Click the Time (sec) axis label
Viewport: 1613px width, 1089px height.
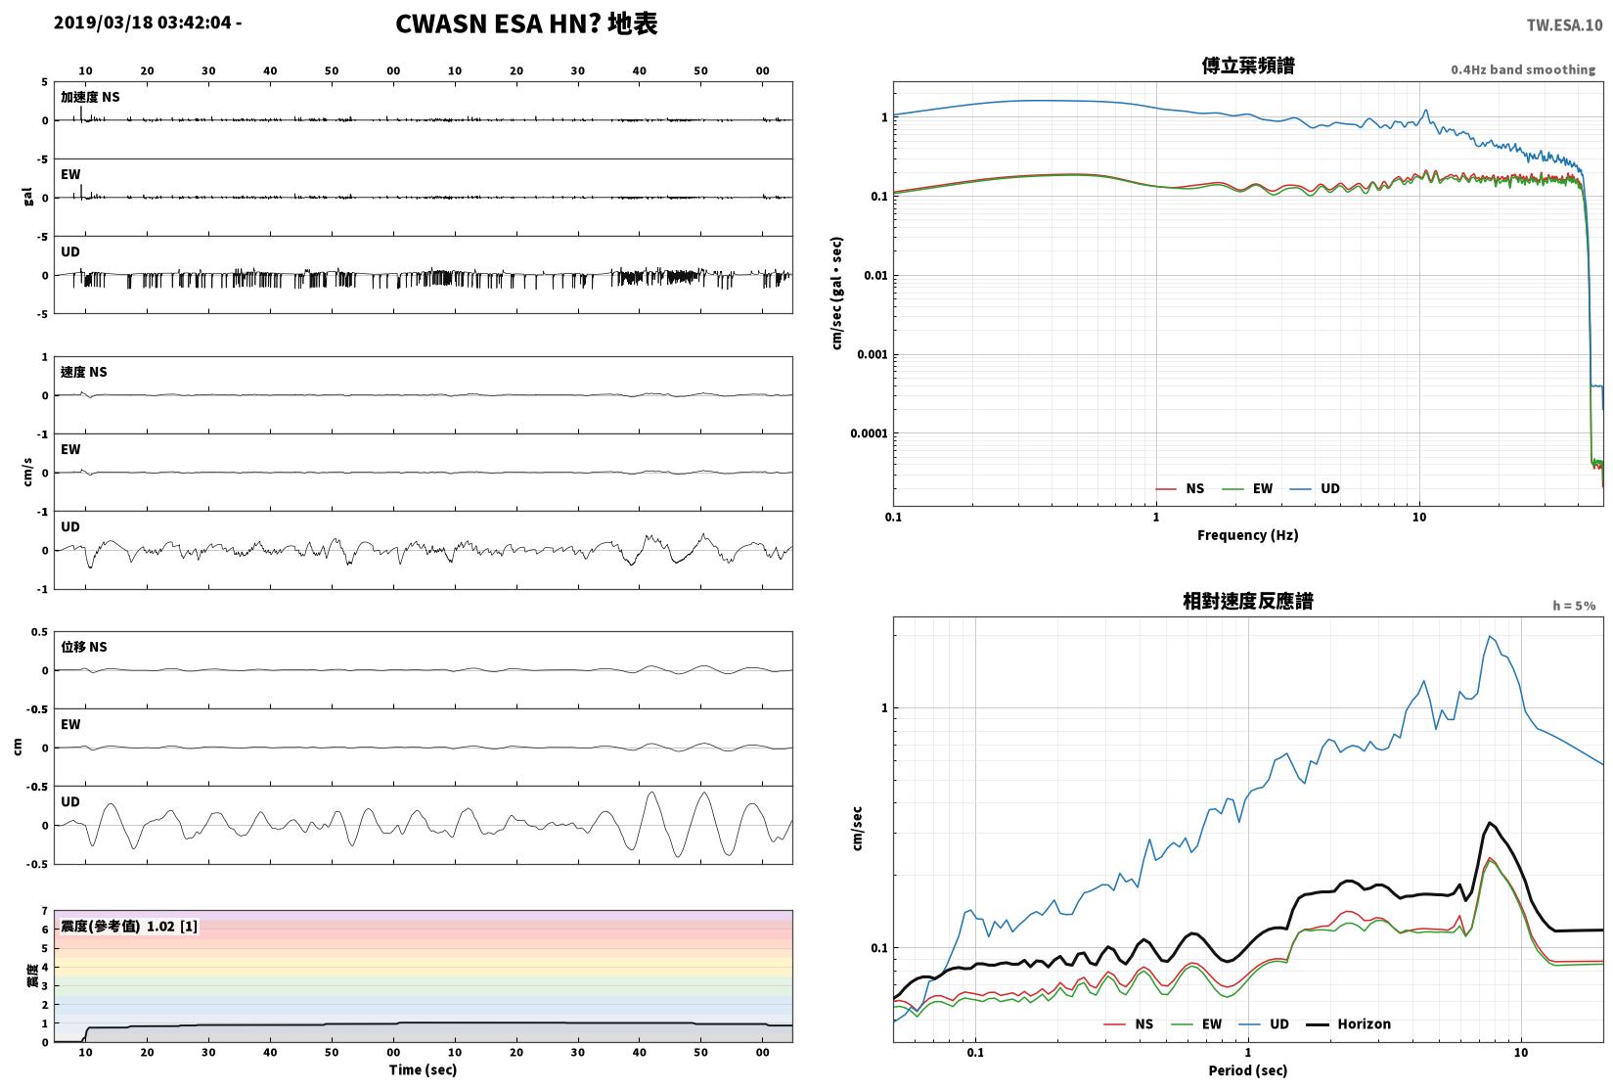(423, 1069)
